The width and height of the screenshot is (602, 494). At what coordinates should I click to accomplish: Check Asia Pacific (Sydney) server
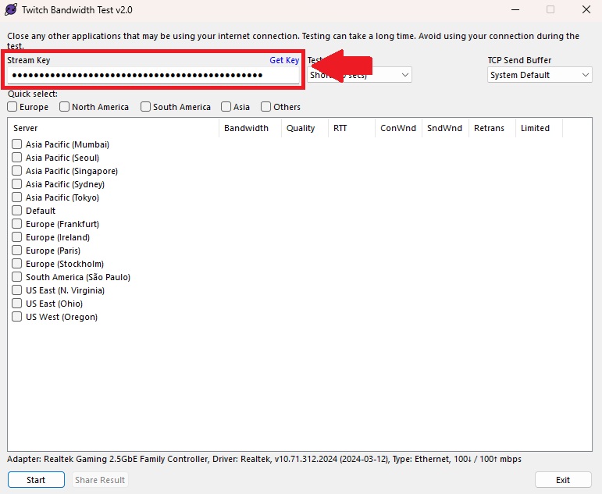tap(17, 184)
